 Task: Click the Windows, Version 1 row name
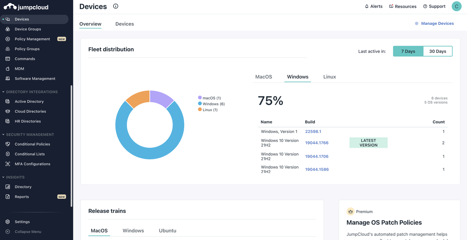tap(279, 132)
